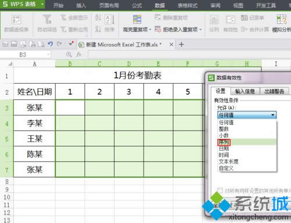
Task: Open the 公式 ribbon tab
Action: point(137,5)
